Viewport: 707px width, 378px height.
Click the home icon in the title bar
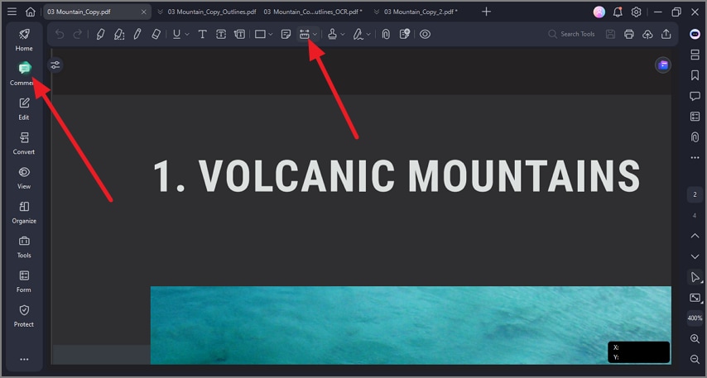pyautogui.click(x=30, y=12)
